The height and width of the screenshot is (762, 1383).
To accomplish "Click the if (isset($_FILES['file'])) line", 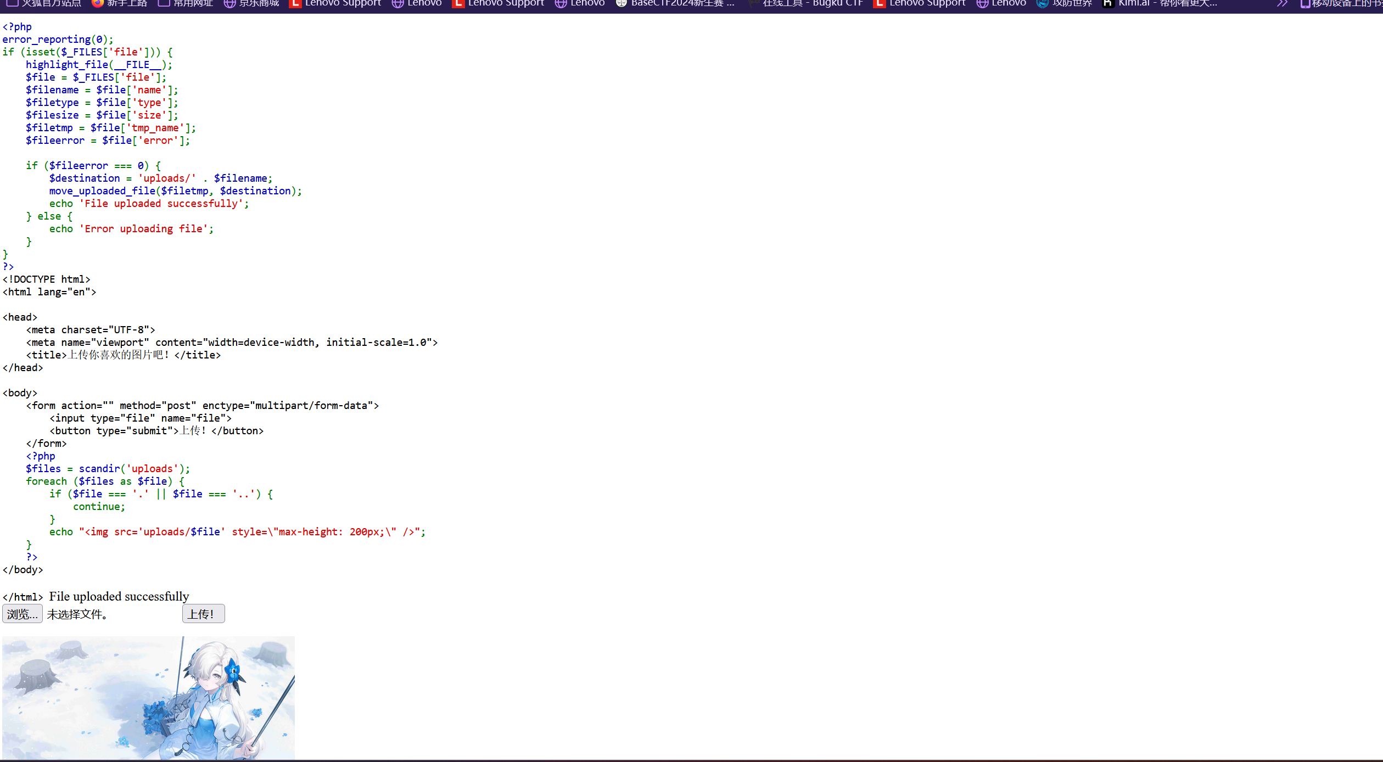I will 87,52.
